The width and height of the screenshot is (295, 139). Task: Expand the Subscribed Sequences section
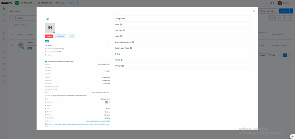182,42
